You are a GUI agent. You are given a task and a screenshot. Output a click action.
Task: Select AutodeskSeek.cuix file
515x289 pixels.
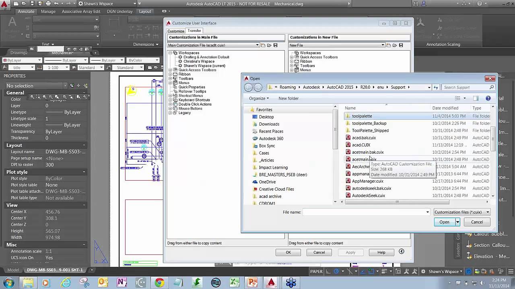pyautogui.click(x=368, y=195)
